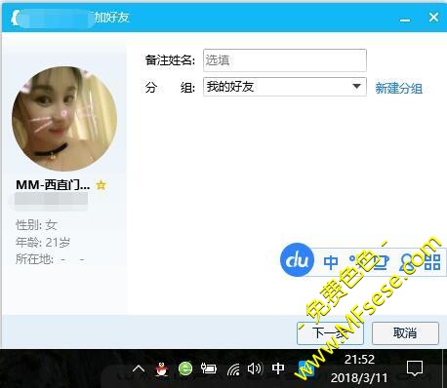
Task: Click the 下一步 button
Action: tap(330, 333)
